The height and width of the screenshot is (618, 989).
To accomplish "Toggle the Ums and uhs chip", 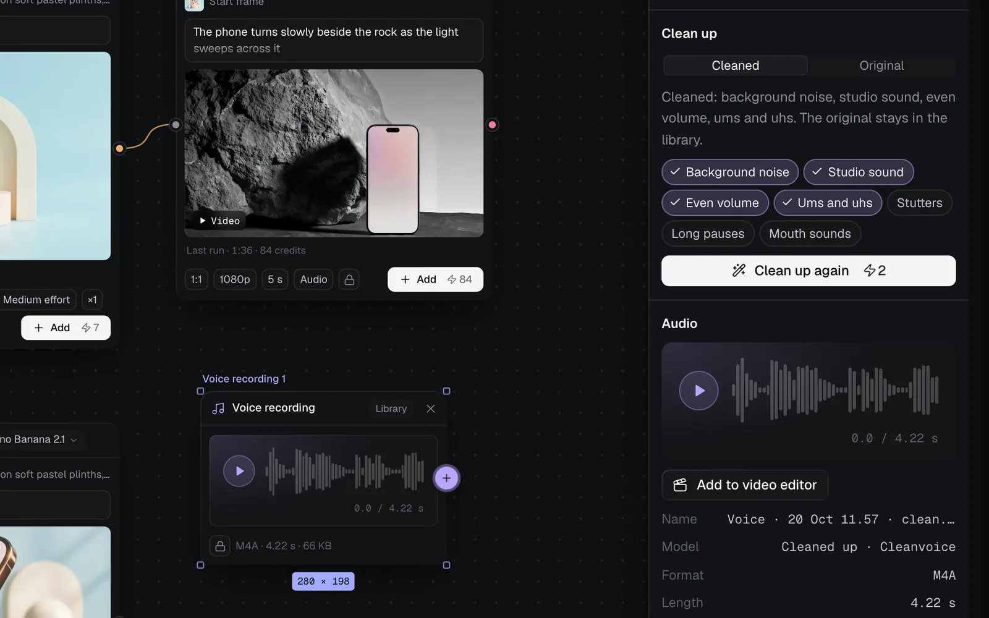I will pos(828,203).
